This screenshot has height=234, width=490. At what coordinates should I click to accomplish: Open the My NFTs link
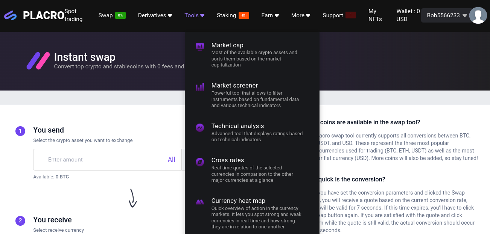(375, 15)
